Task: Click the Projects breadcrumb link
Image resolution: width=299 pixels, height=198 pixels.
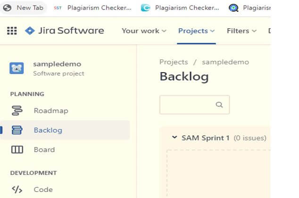Action: (174, 62)
